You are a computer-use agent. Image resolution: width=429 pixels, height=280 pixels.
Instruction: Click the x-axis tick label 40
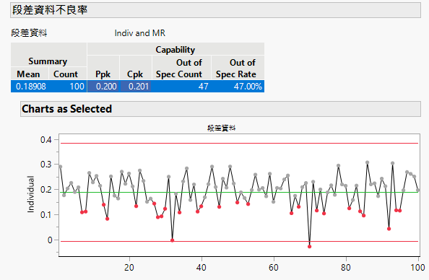coord(201,267)
